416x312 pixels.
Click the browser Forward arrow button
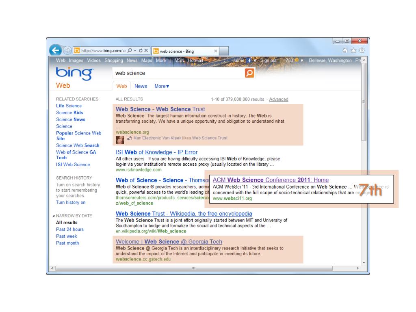[x=67, y=50]
